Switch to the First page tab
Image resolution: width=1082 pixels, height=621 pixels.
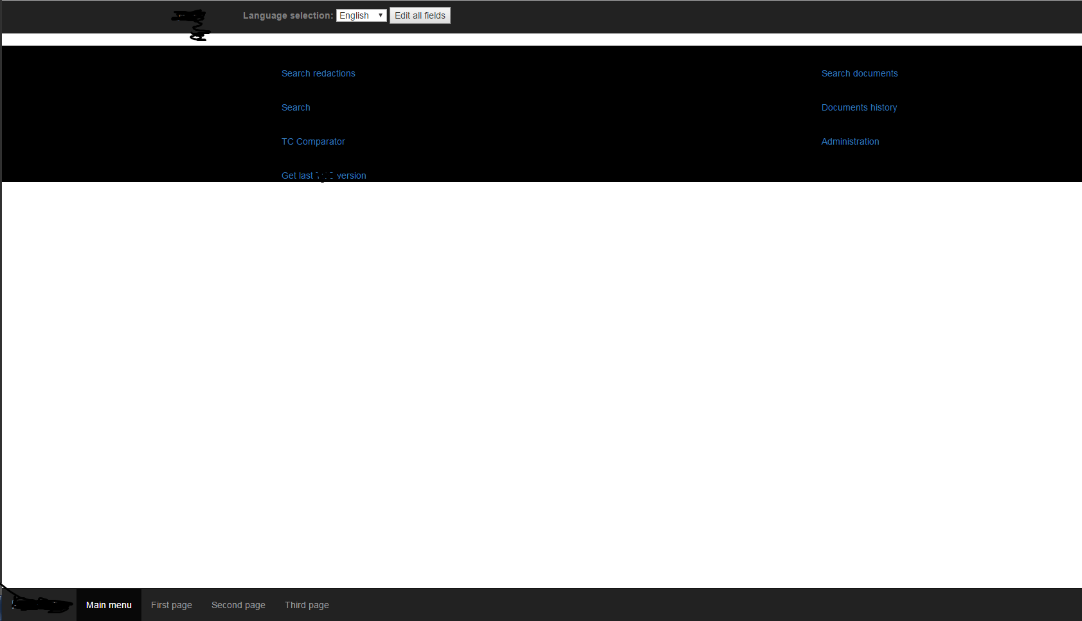click(171, 605)
